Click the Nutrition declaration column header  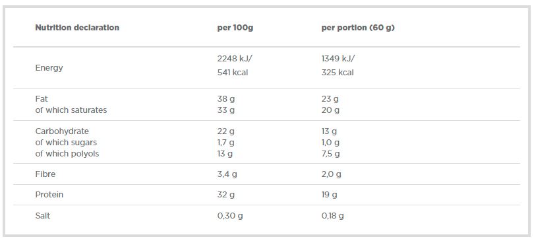point(77,28)
